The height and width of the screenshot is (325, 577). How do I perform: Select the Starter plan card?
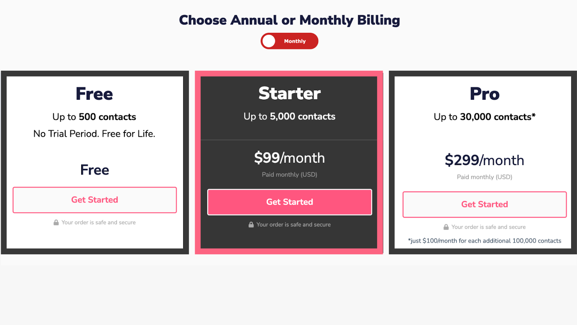tap(289, 108)
